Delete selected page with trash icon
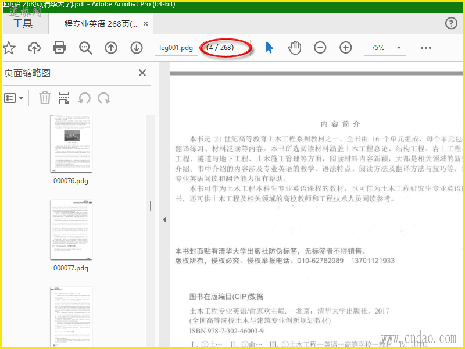465x349 pixels. pos(45,98)
